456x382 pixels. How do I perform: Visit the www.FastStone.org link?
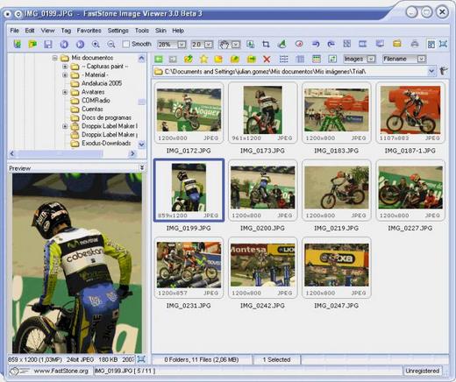pos(61,371)
